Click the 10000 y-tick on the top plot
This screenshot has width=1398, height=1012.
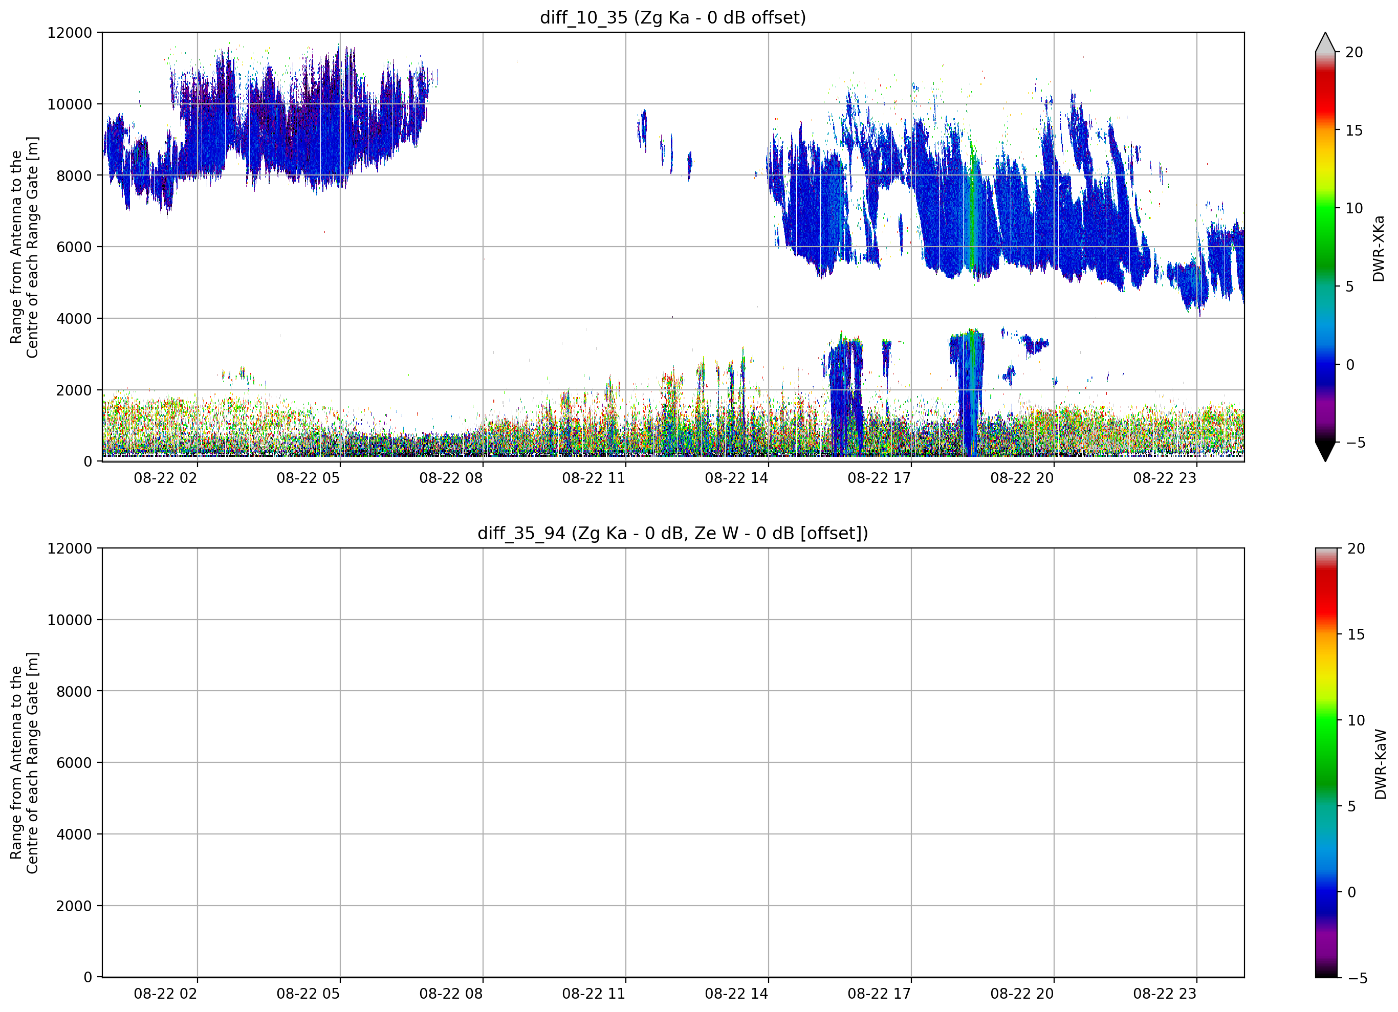(x=70, y=104)
